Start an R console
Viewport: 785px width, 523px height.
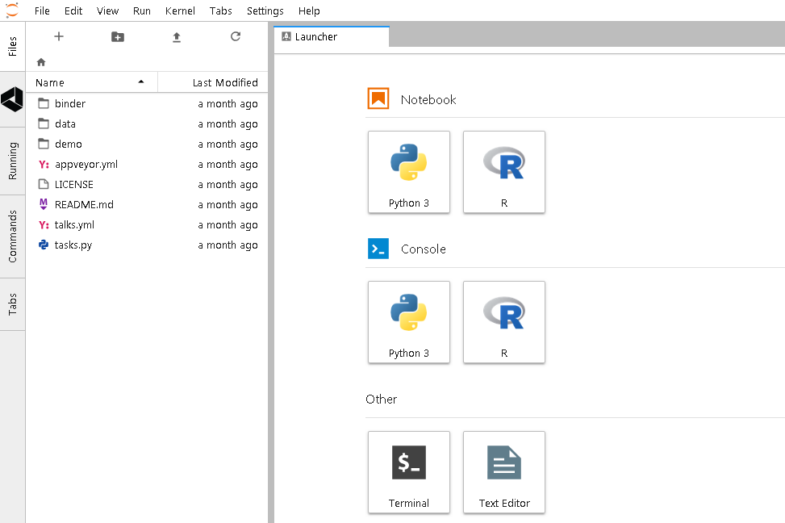504,322
